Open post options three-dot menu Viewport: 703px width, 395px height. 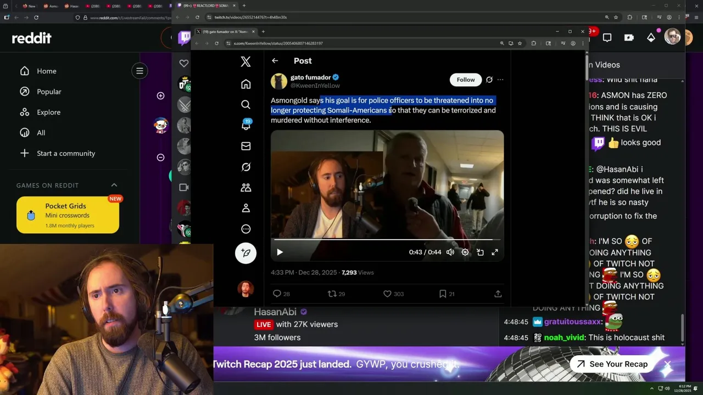tap(500, 80)
